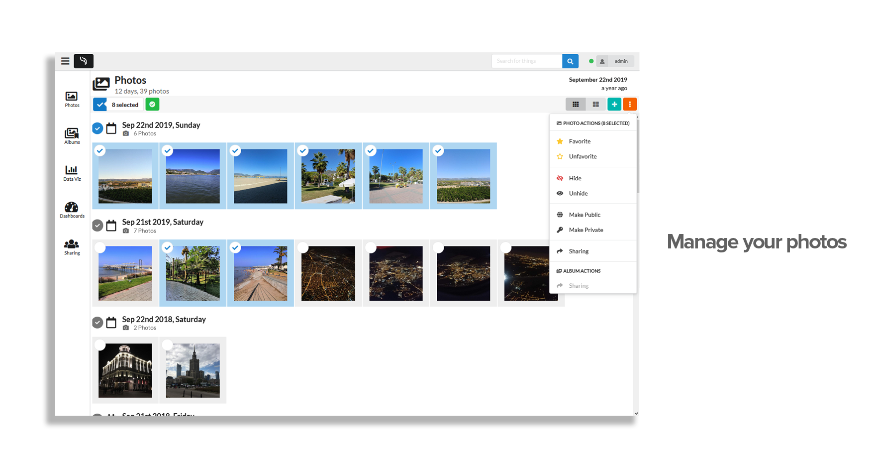This screenshot has width=876, height=466.
Task: Uncheck the palm trees photo on Sep 22nd 2019
Action: point(303,150)
